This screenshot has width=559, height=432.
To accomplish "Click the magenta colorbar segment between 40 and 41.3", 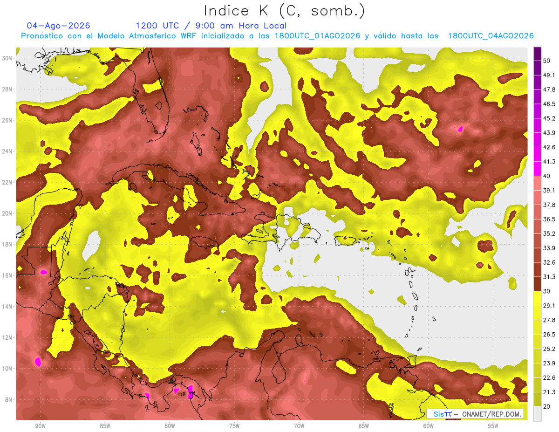I will [x=537, y=169].
